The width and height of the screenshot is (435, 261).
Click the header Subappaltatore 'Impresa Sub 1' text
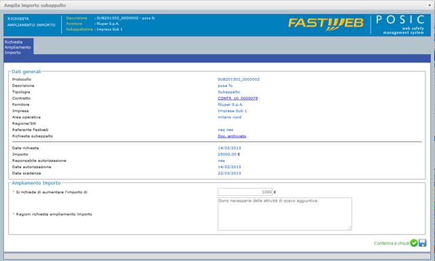coord(109,29)
